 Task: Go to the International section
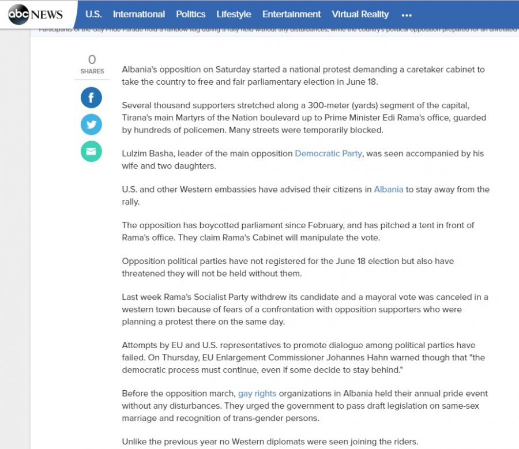tap(138, 14)
